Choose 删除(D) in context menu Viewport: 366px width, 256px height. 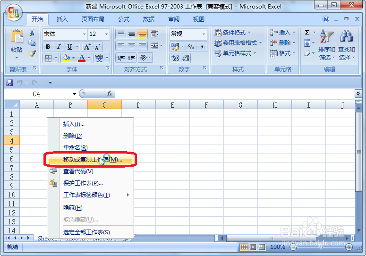91,136
